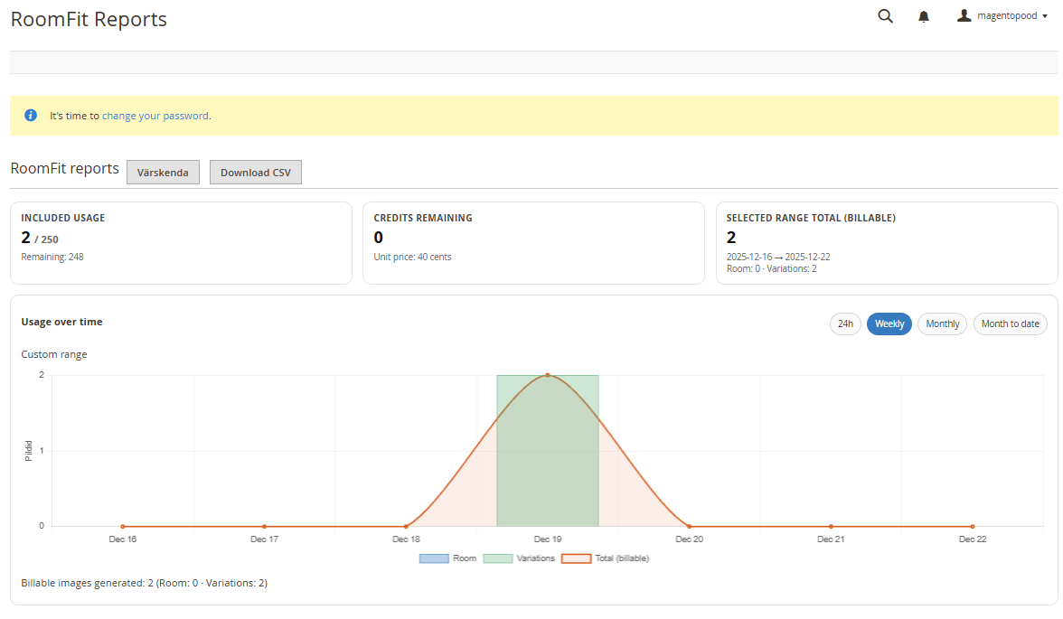Screen dimensions: 1063x619
Task: Click the Included Usage card heading
Action: [x=63, y=218]
